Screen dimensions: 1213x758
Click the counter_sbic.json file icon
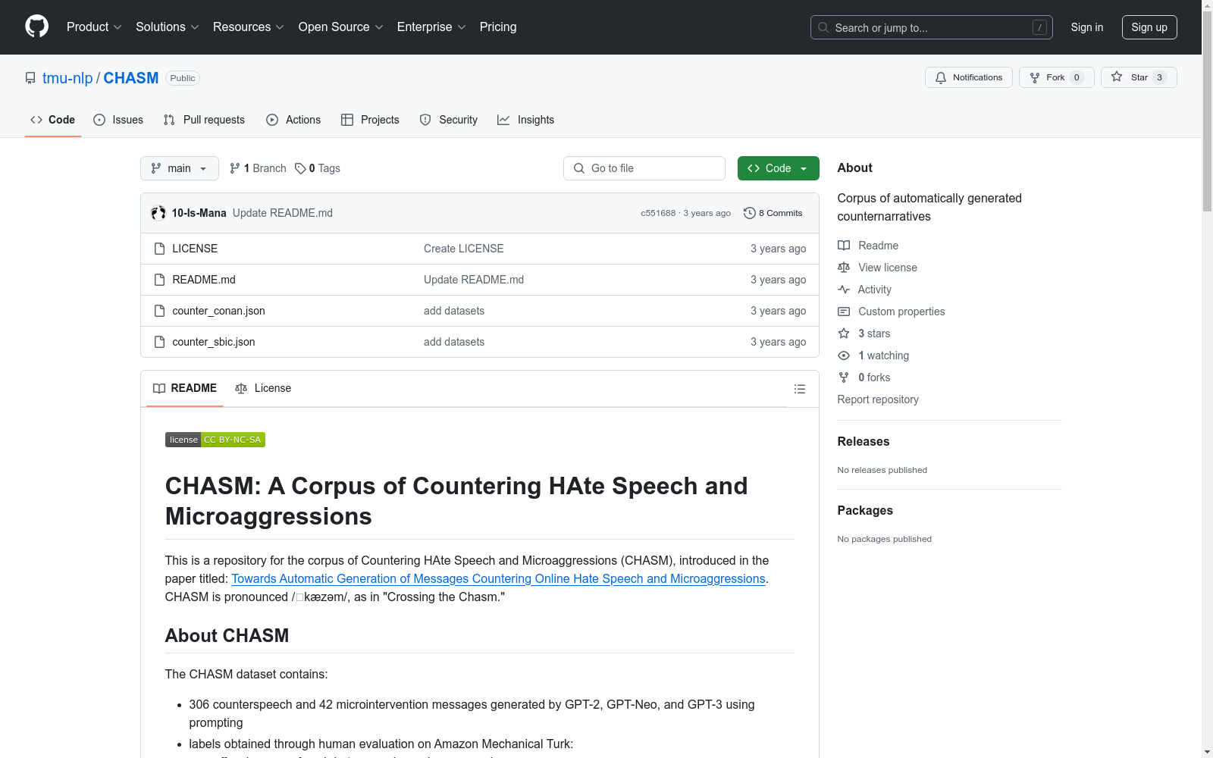tap(159, 342)
